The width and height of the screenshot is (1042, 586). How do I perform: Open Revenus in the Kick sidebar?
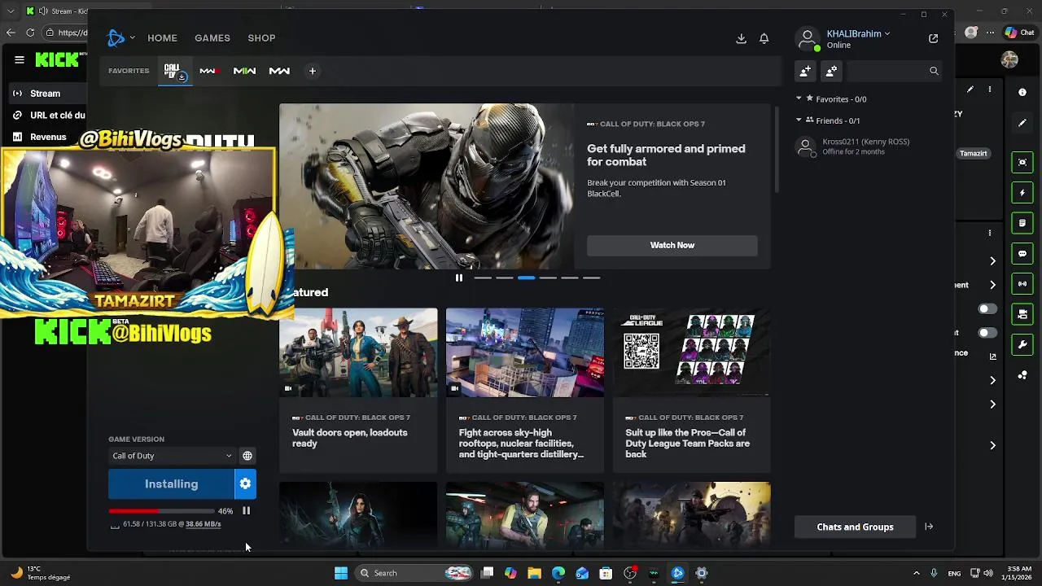pos(48,137)
